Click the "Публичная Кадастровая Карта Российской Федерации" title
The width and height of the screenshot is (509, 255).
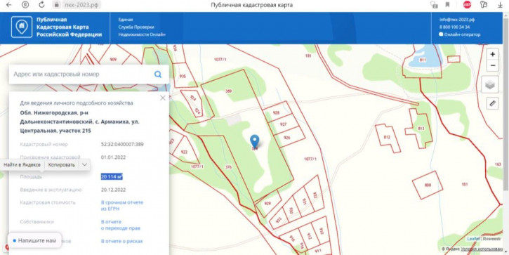[x=69, y=27]
